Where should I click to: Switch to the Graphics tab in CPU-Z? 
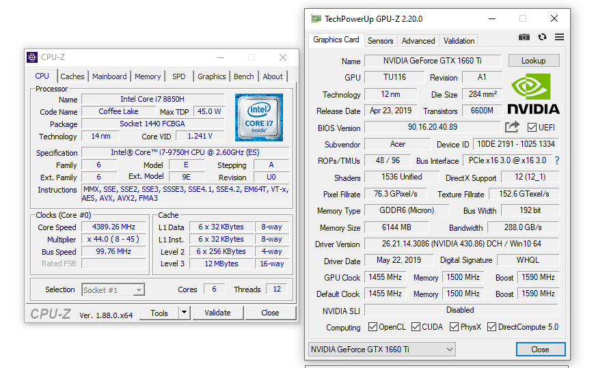(212, 76)
